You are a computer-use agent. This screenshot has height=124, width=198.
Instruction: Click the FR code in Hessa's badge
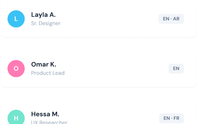click(x=176, y=118)
